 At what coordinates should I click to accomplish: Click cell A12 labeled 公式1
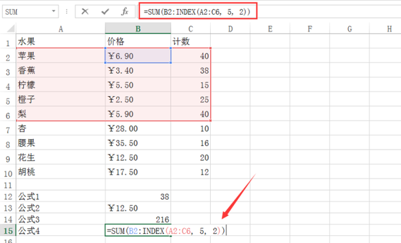61,197
